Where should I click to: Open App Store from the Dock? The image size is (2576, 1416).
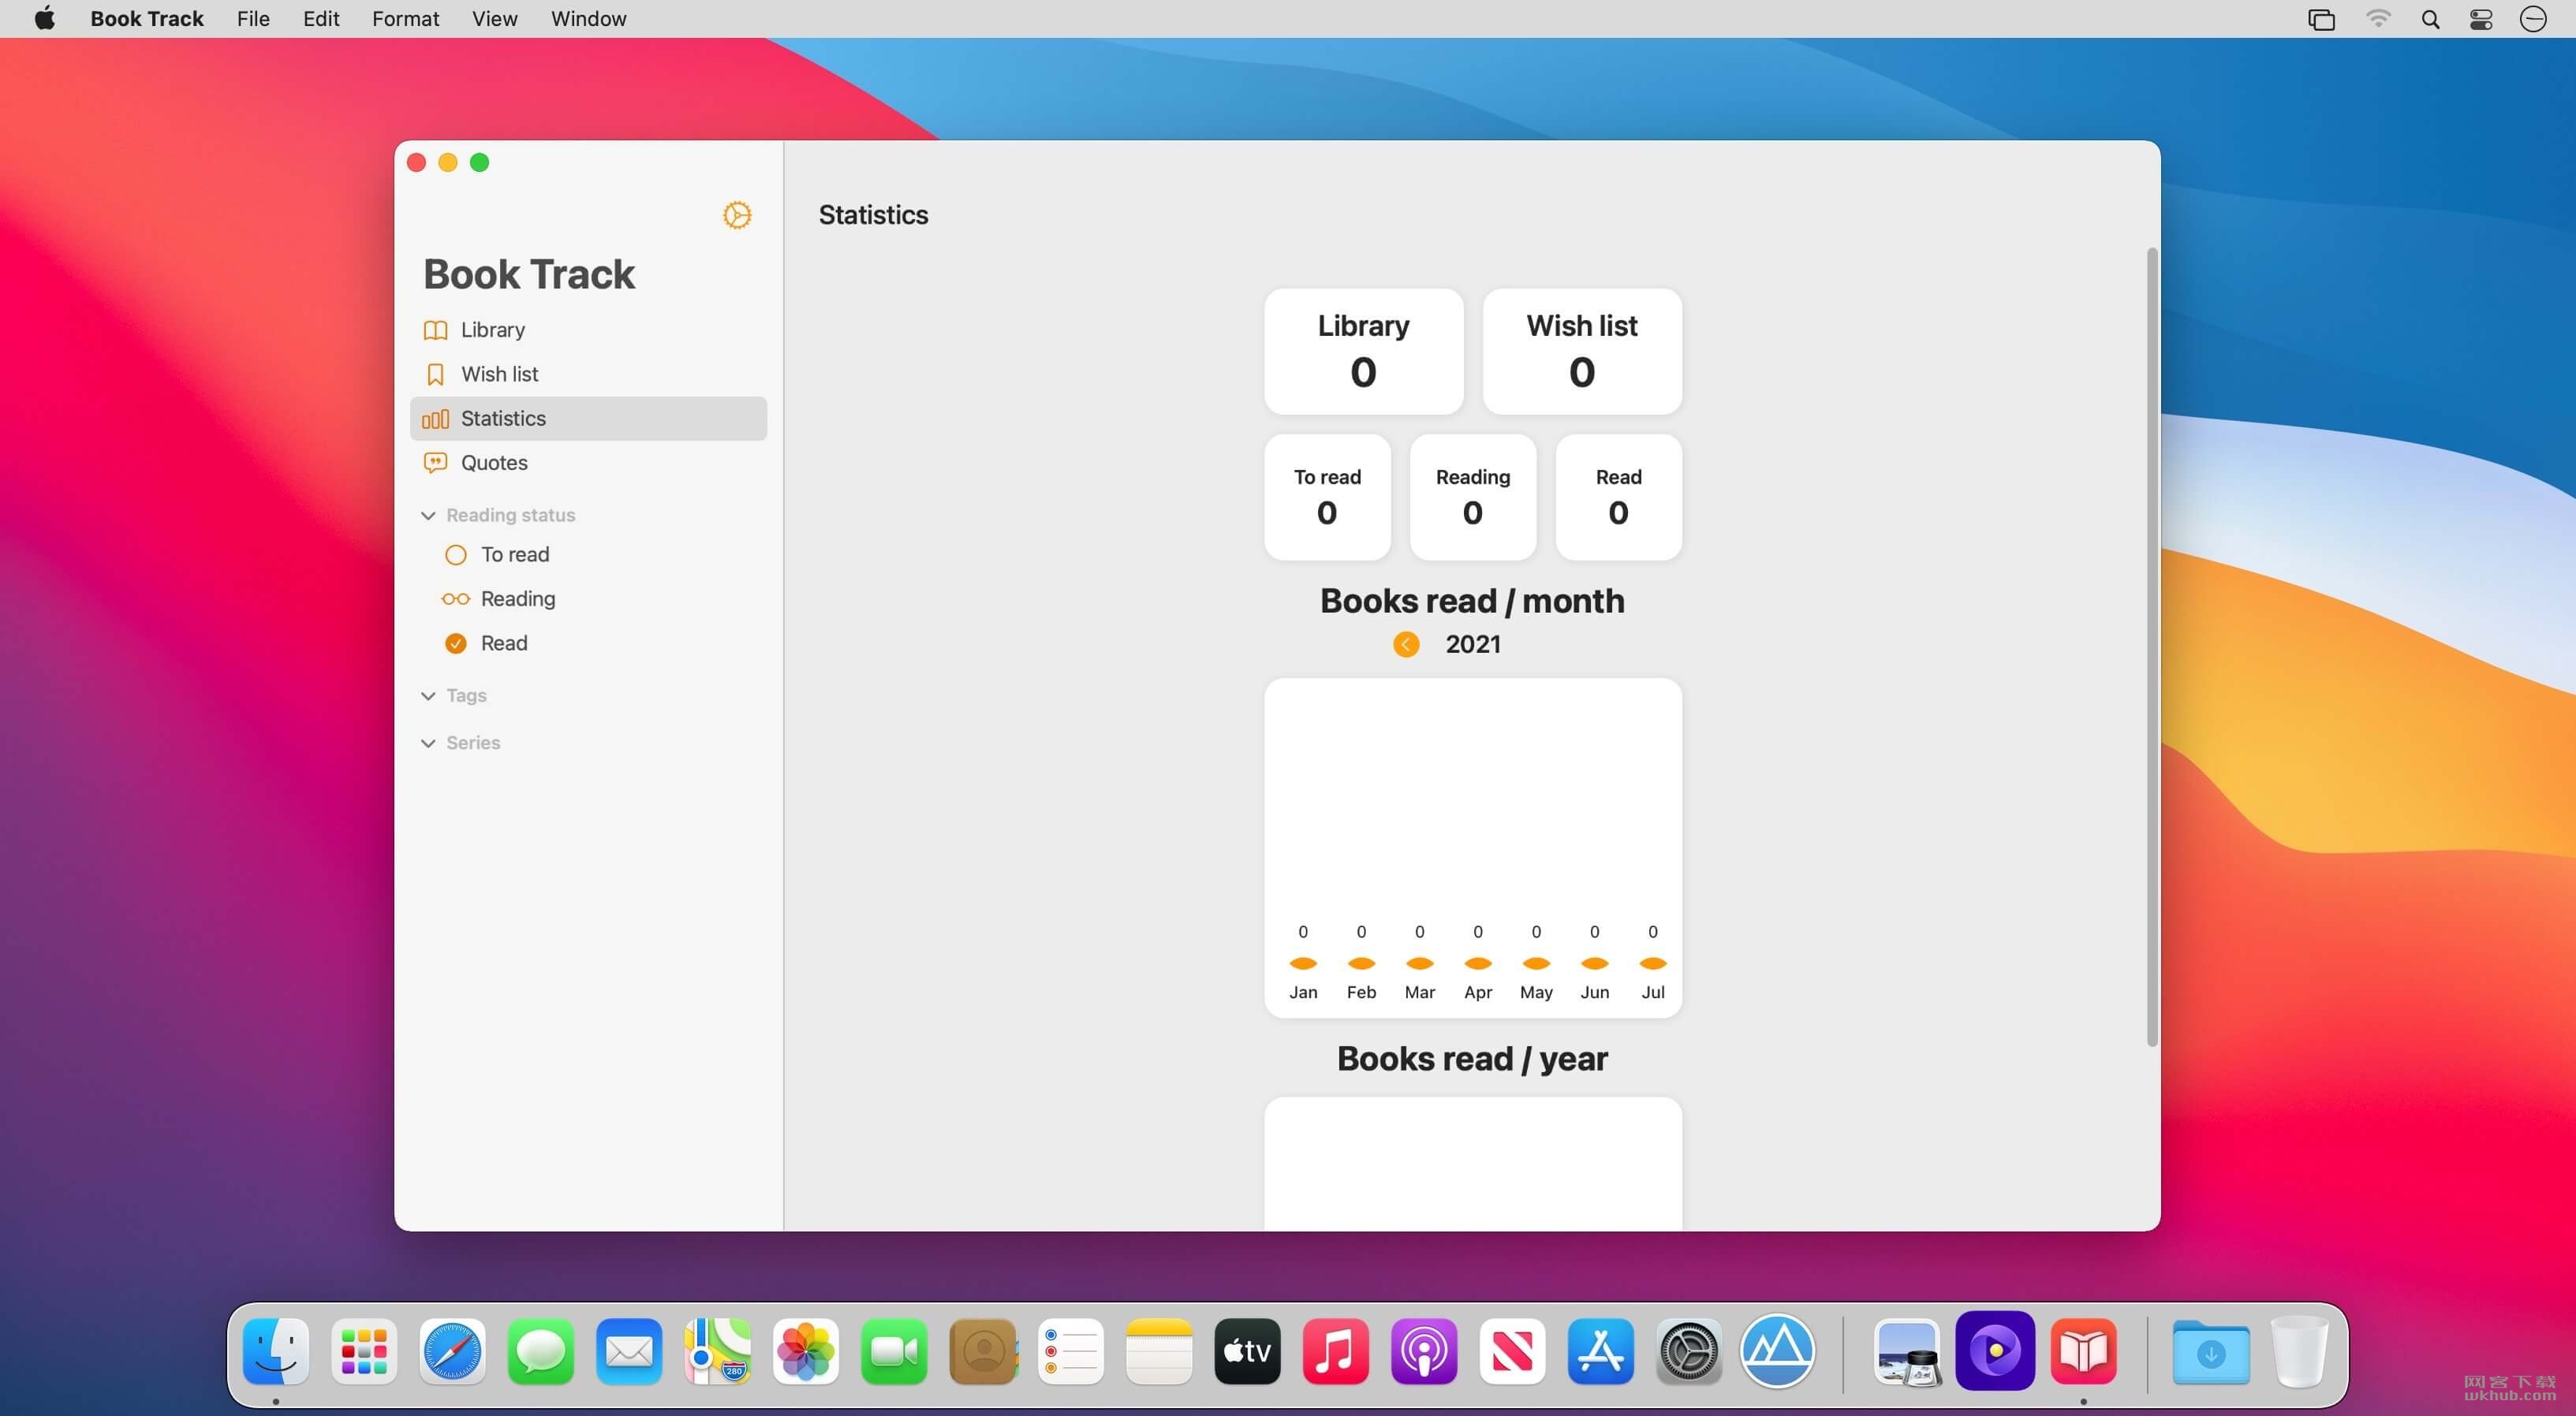click(1601, 1351)
